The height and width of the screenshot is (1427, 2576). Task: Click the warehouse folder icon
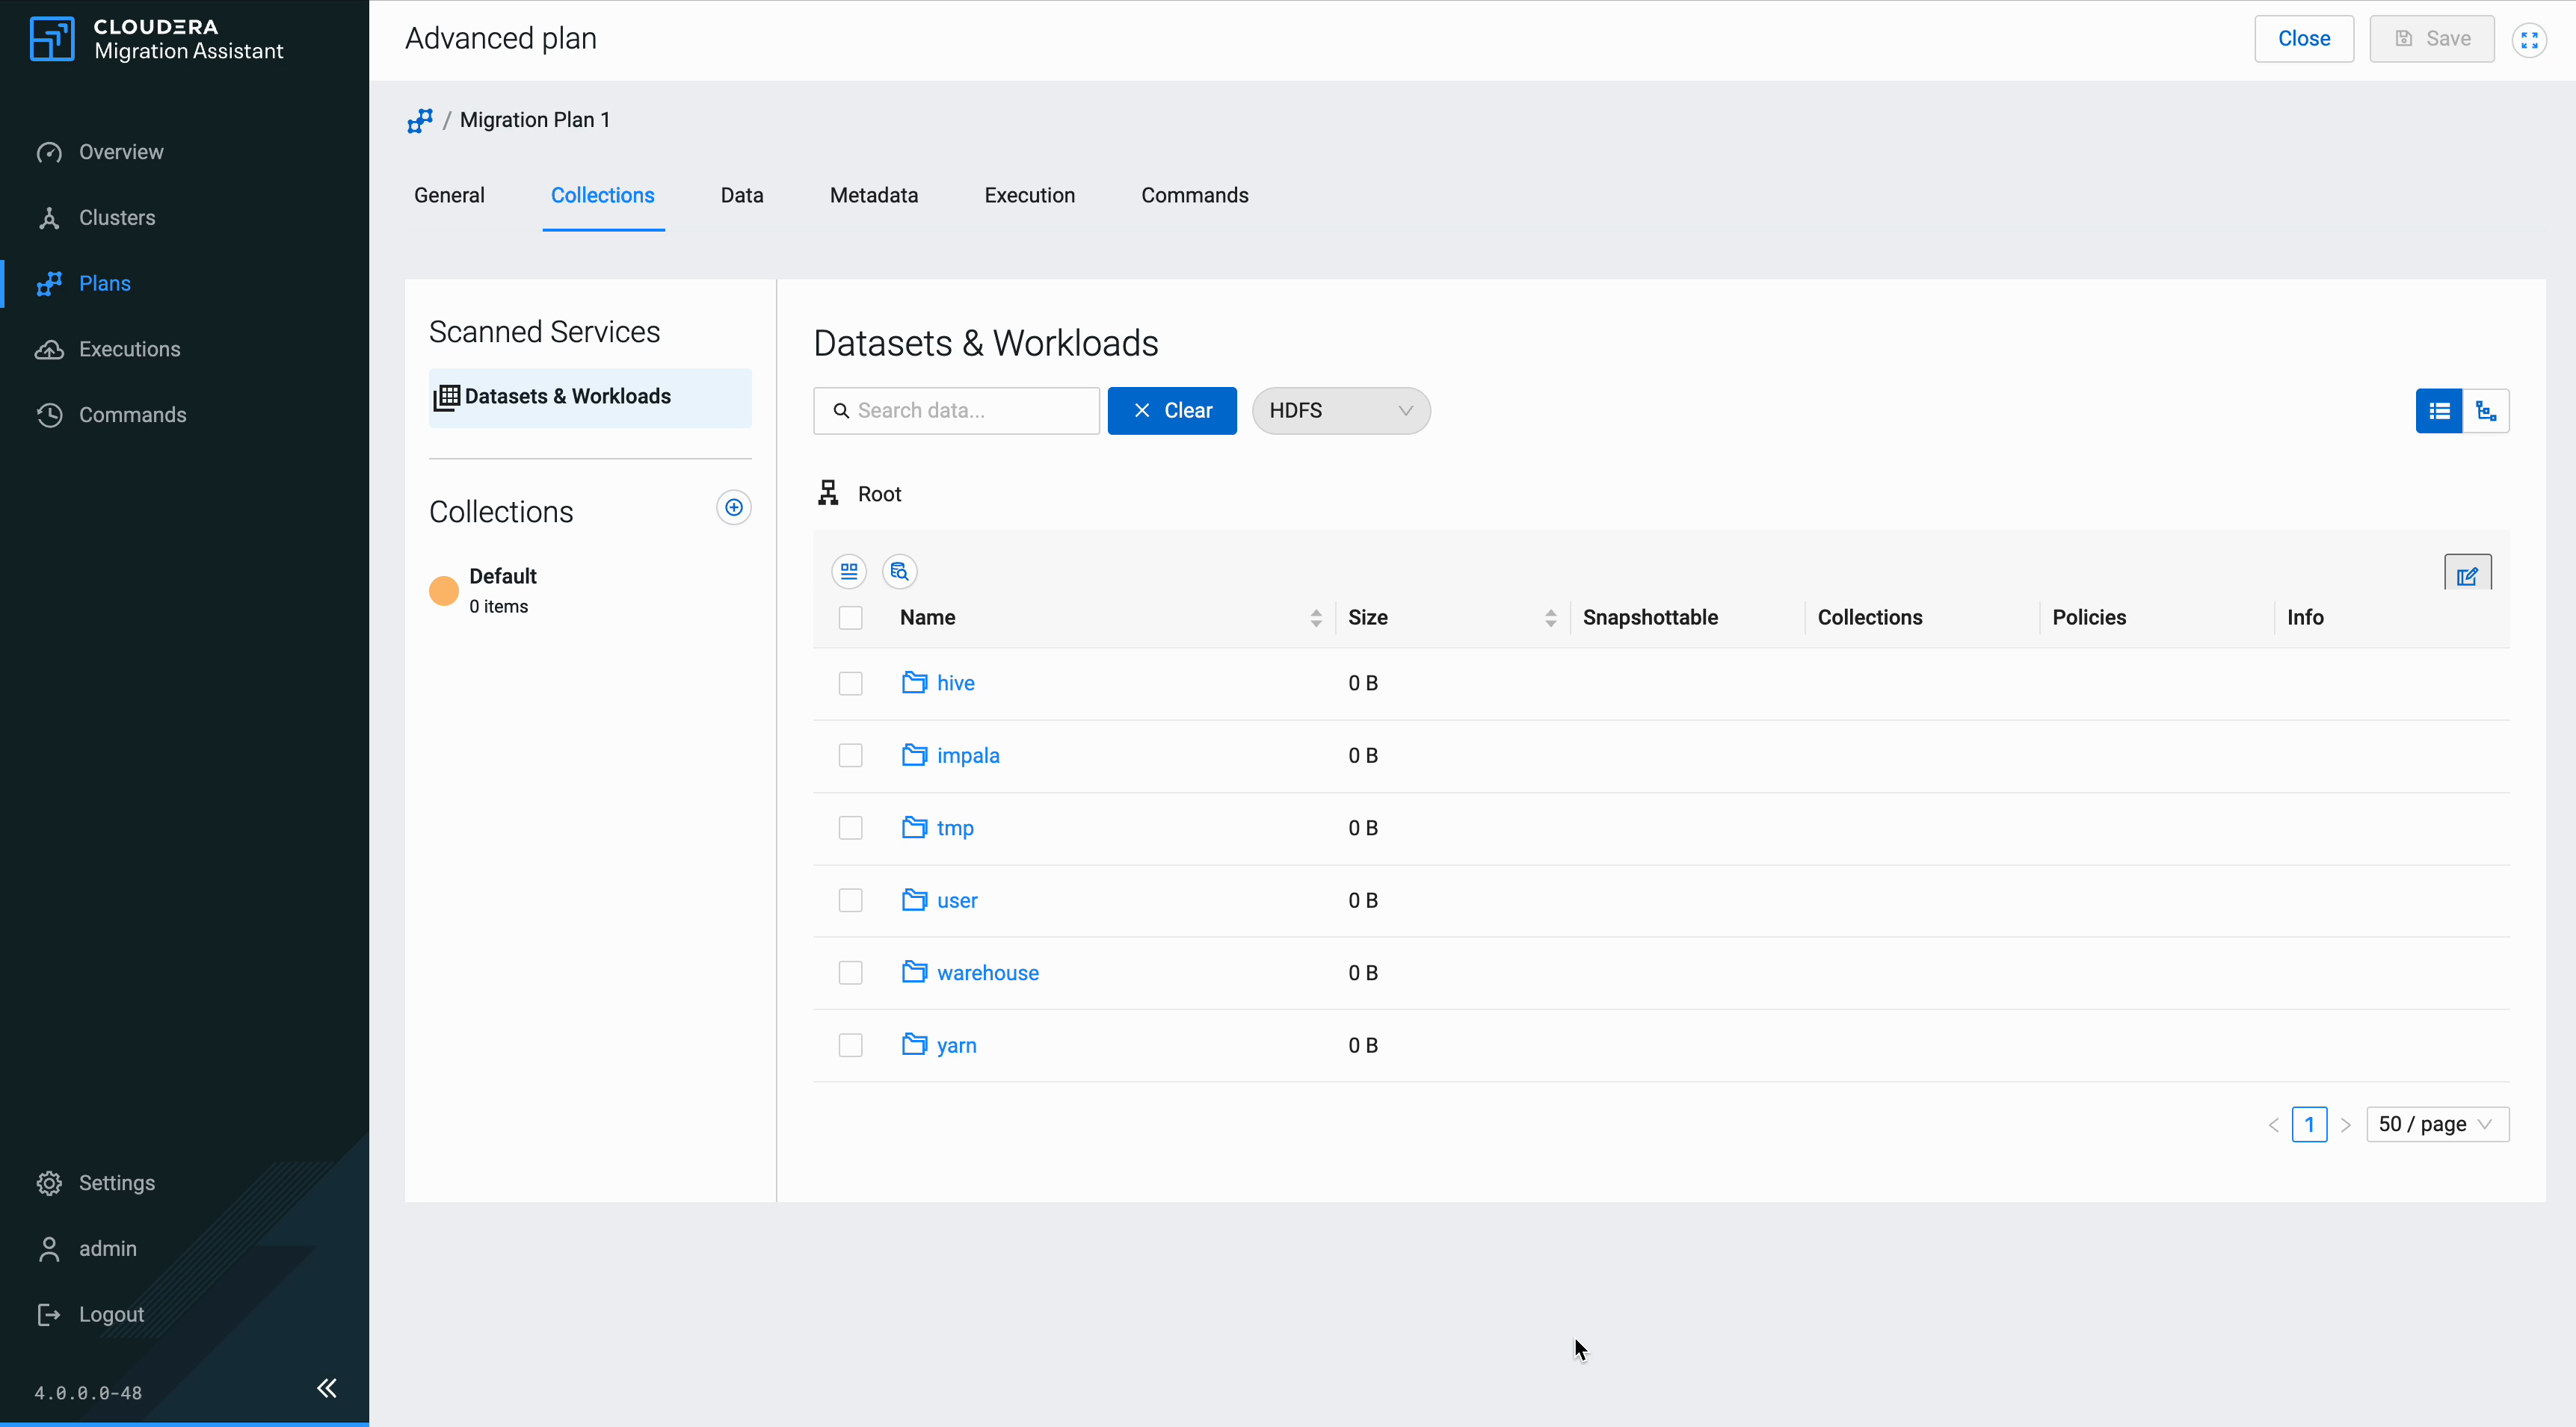[x=914, y=972]
